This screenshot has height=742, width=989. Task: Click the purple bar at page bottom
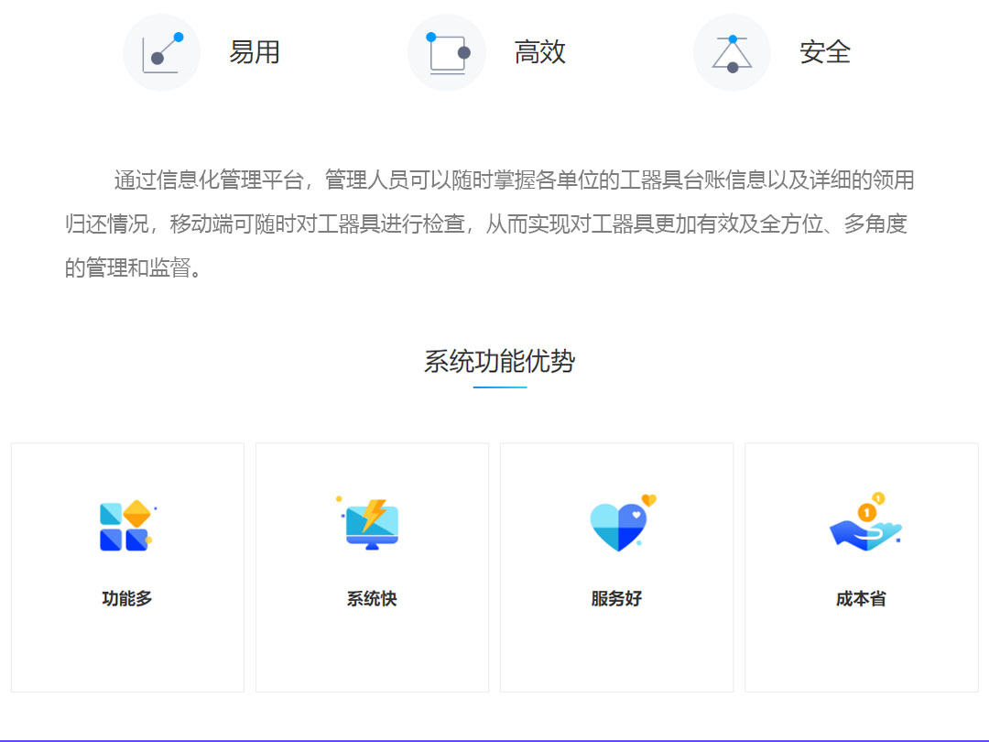click(x=494, y=739)
